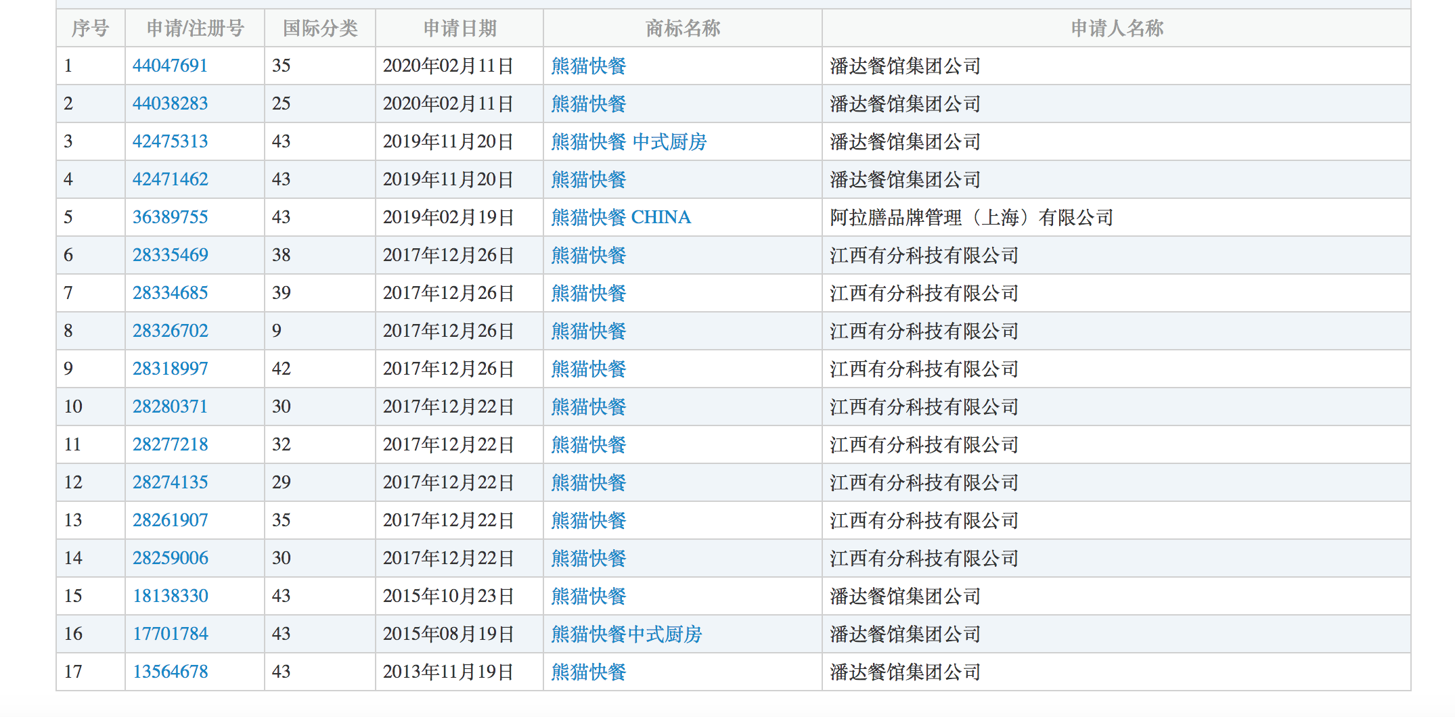Open trademark 熊猫快餐 CHINA
Image resolution: width=1455 pixels, height=717 pixels.
click(x=621, y=217)
